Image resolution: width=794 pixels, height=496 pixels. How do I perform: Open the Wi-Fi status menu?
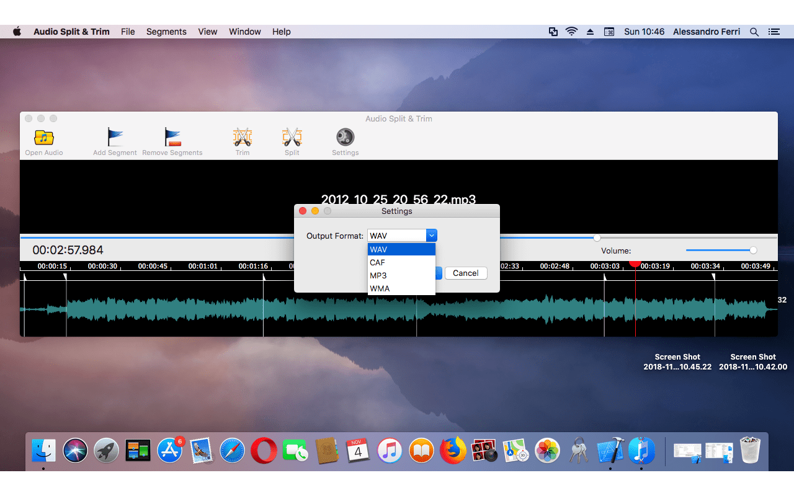pyautogui.click(x=571, y=31)
